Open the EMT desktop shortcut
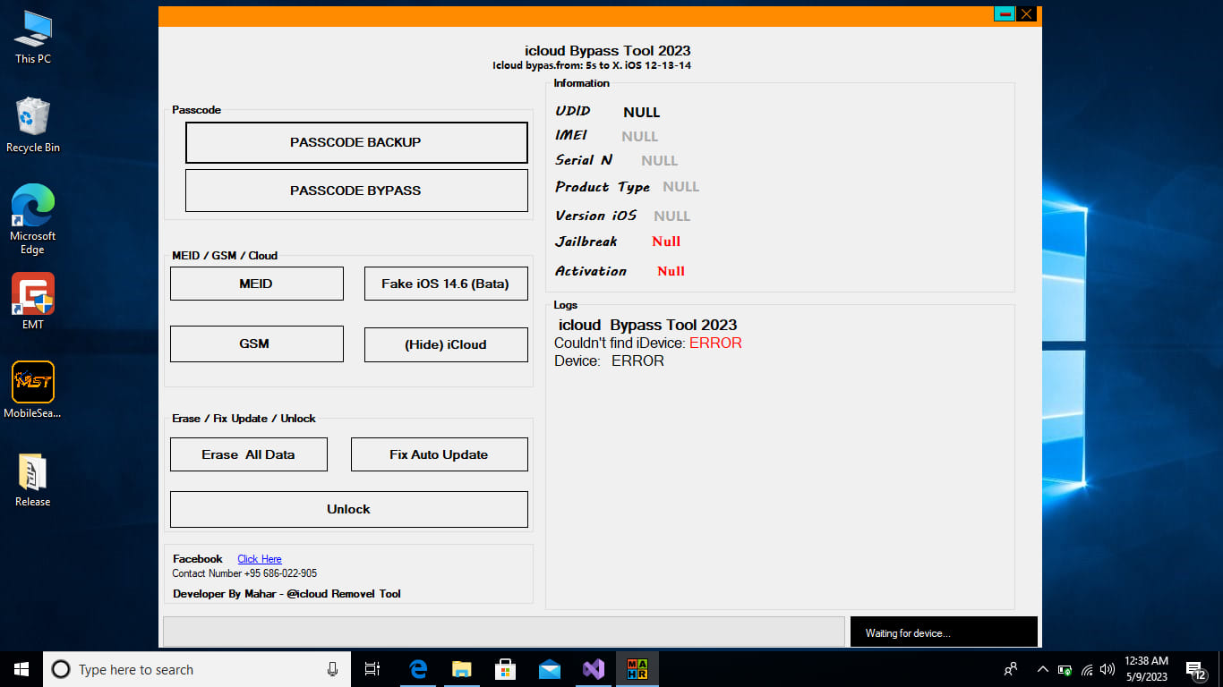Viewport: 1223px width, 687px height. click(x=33, y=301)
